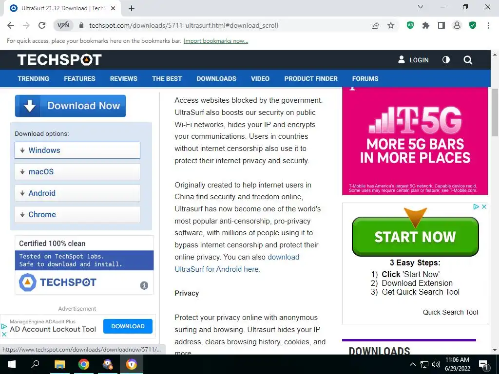
Task: Click the browser forward arrow
Action: (26, 25)
